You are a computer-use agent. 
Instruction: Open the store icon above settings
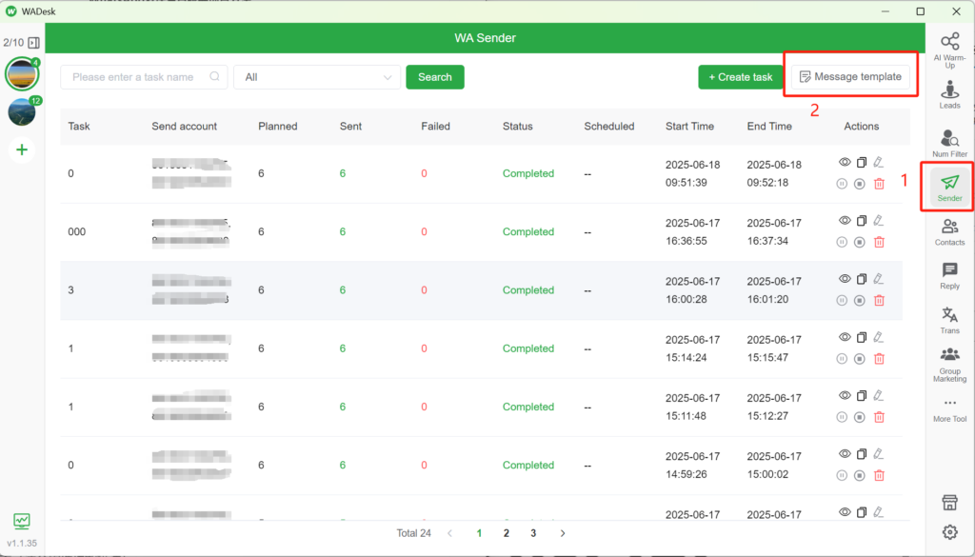[x=949, y=503]
